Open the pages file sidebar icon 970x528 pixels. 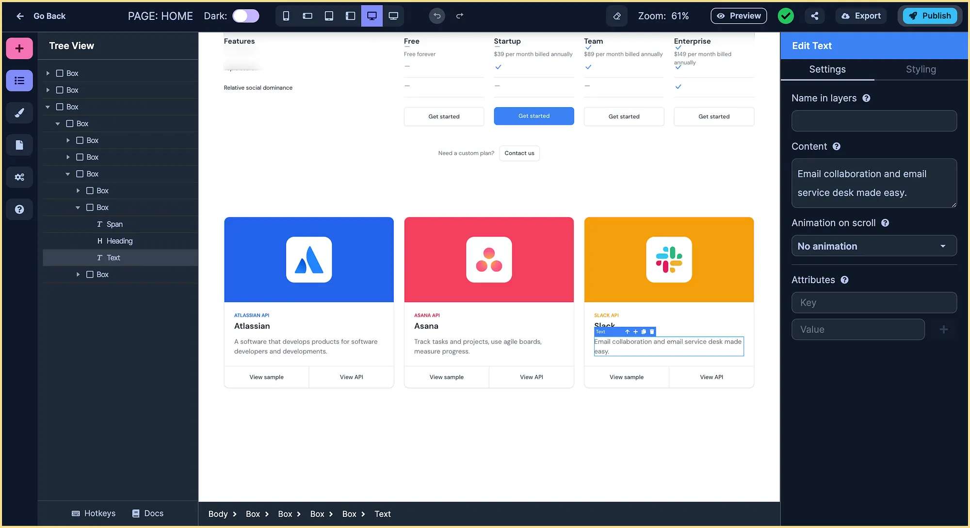19,145
